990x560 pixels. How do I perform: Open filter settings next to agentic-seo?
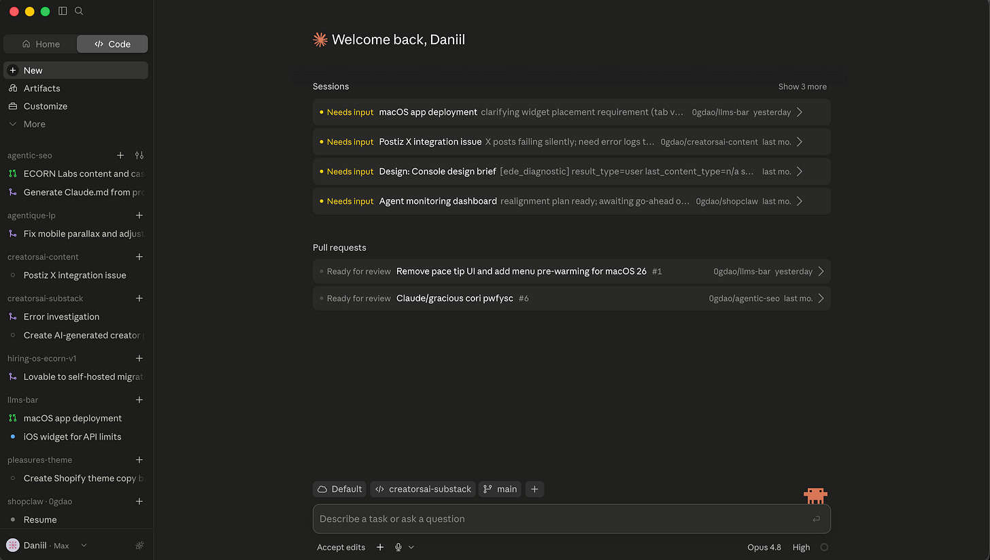pos(139,156)
